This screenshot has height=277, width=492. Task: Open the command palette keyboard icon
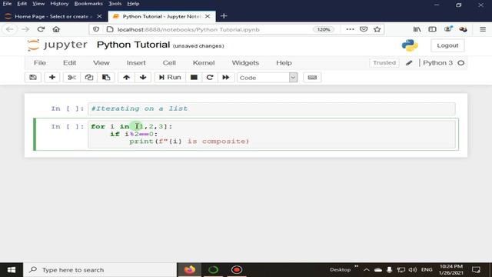click(x=312, y=77)
